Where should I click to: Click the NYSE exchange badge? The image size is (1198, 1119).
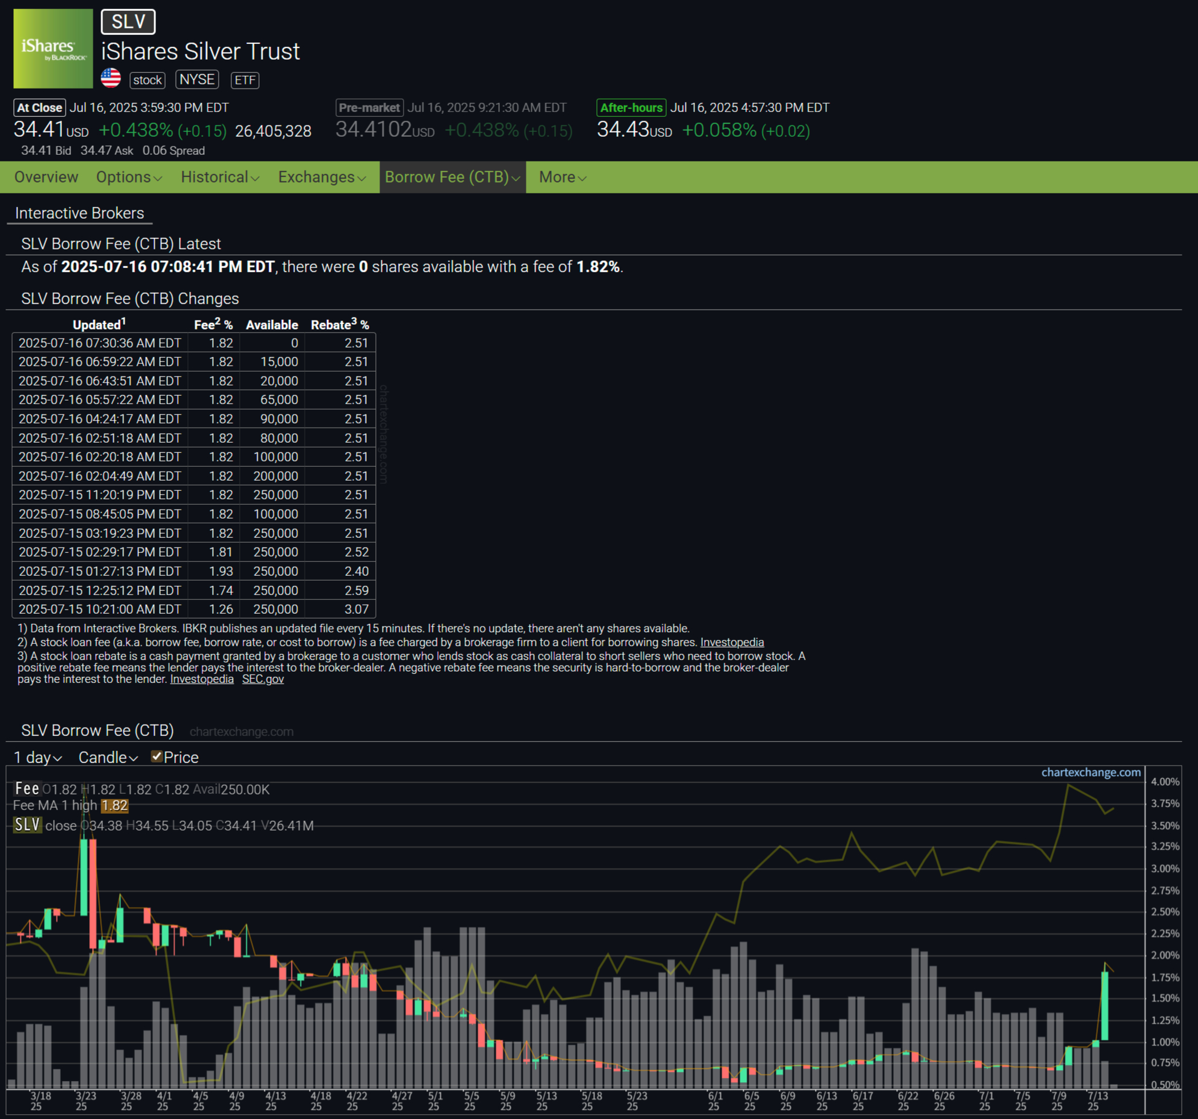197,79
